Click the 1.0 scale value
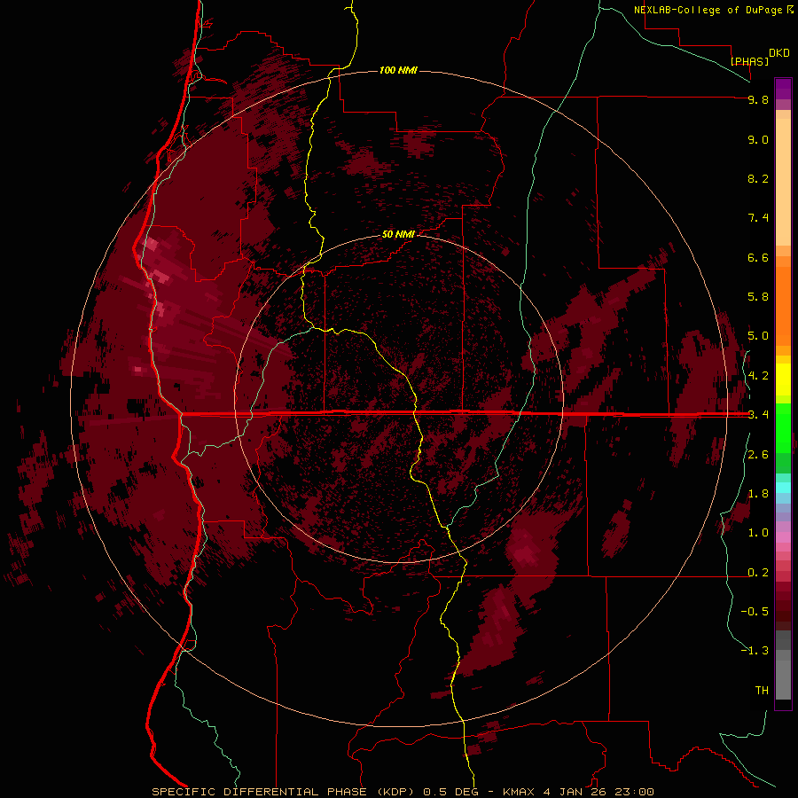 click(x=758, y=533)
